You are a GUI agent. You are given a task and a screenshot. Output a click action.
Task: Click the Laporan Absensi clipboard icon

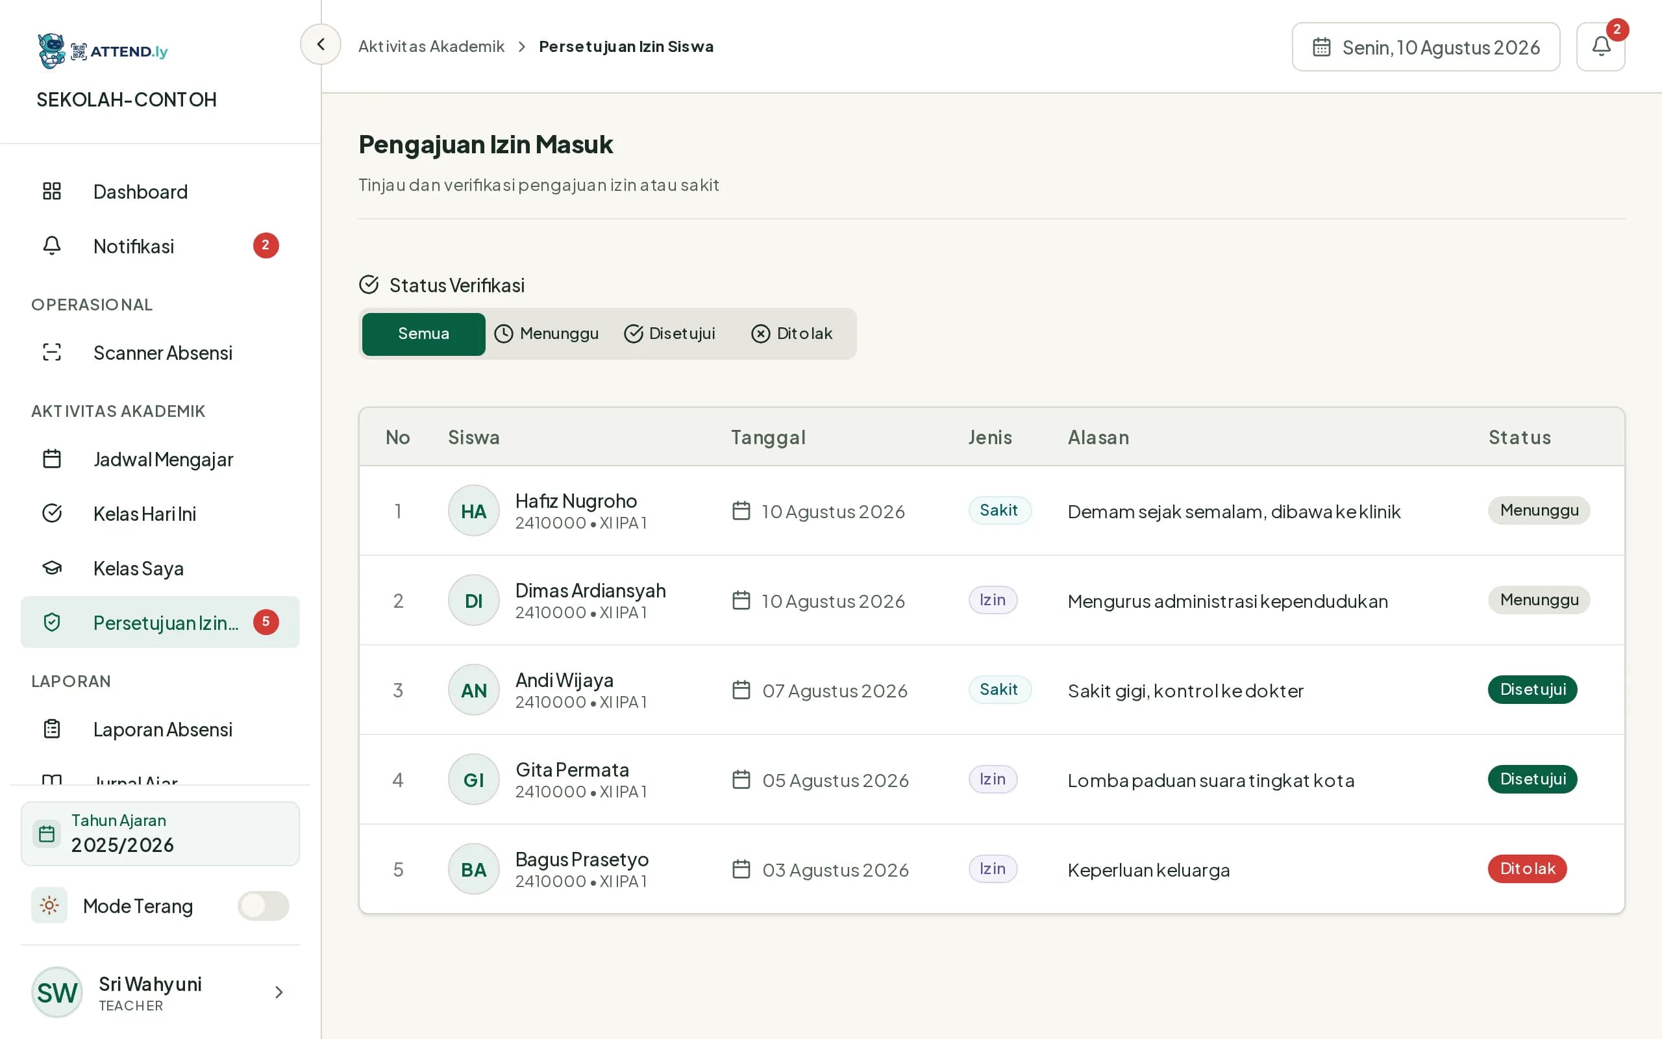pos(52,729)
